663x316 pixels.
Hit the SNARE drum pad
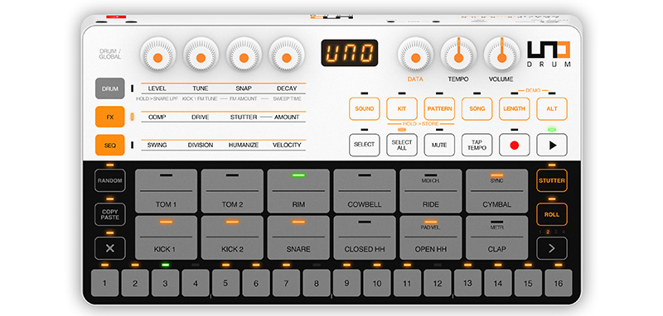coord(298,237)
